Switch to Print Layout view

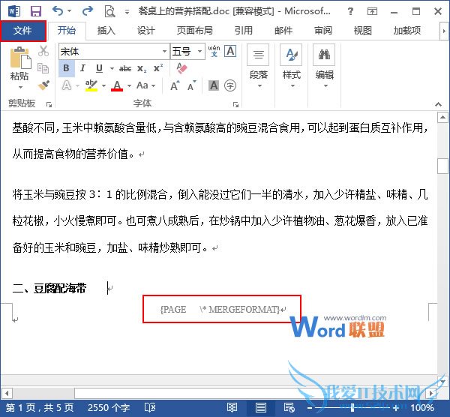(260, 407)
